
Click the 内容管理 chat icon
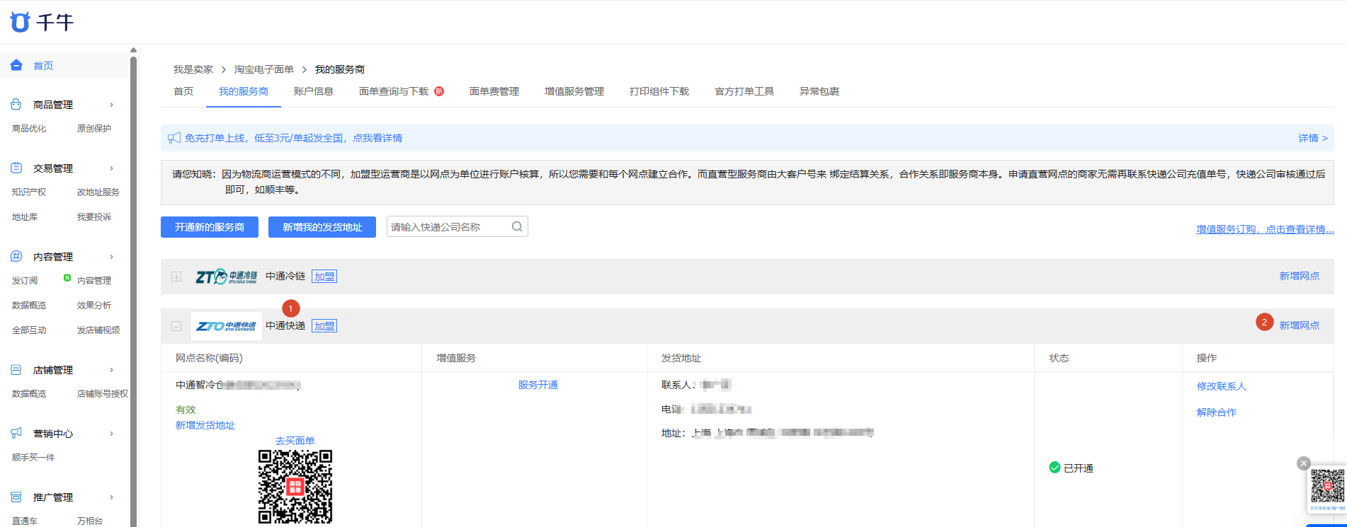point(16,256)
